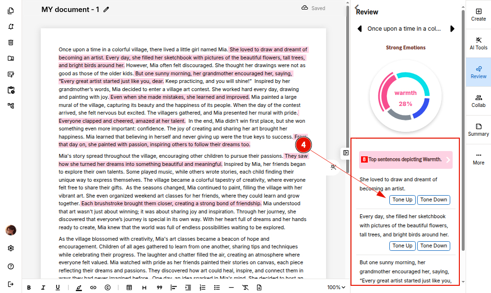Toggle underline formatting
Image resolution: width=491 pixels, height=293 pixels.
(x=58, y=288)
